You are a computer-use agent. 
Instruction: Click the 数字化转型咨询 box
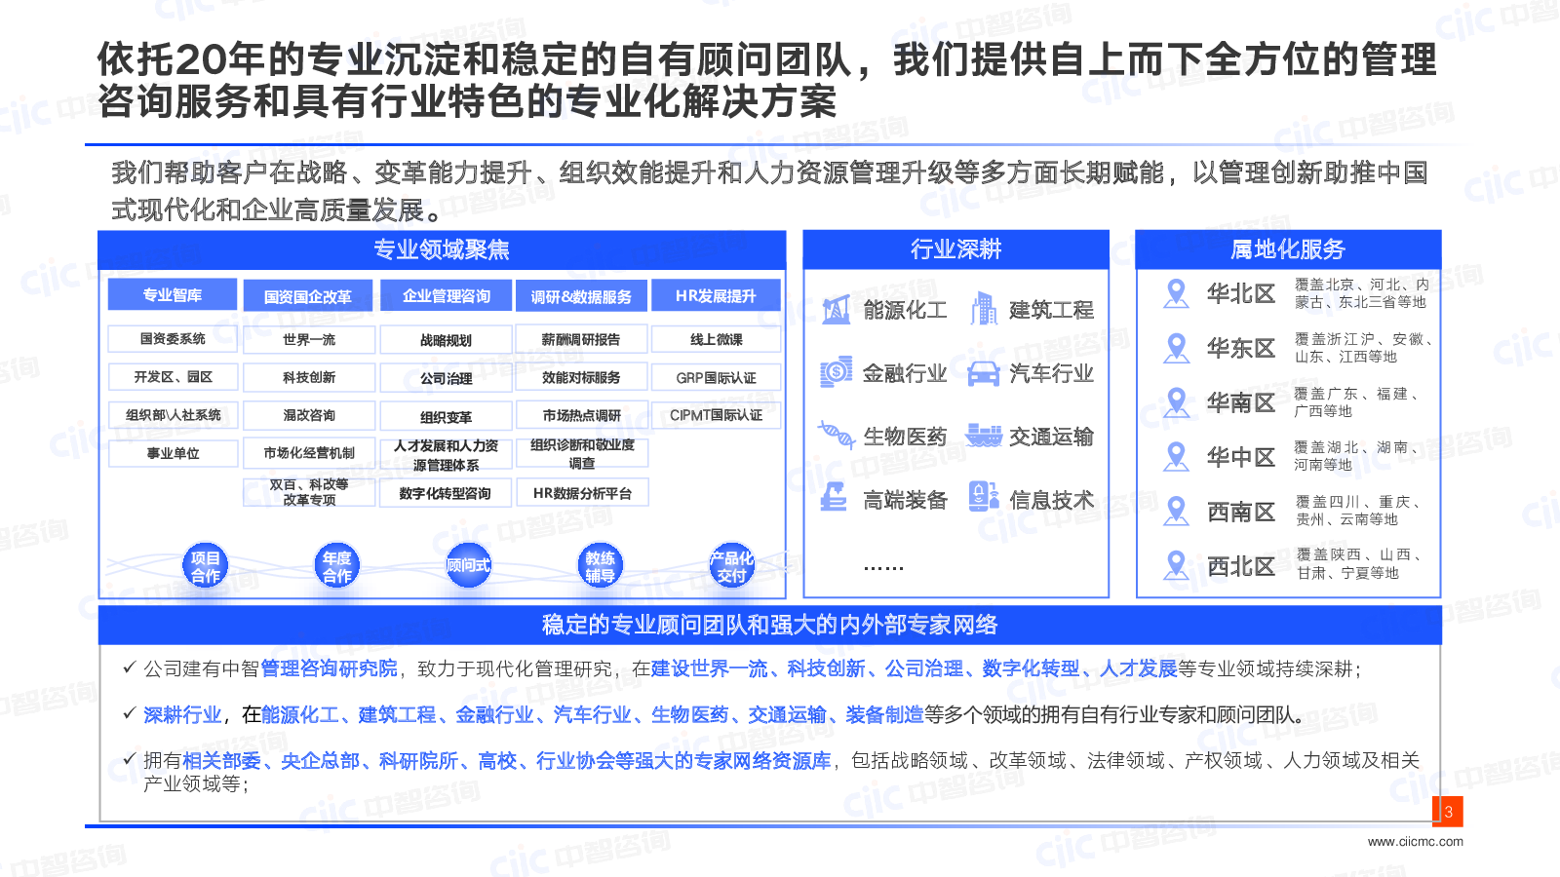click(x=446, y=493)
